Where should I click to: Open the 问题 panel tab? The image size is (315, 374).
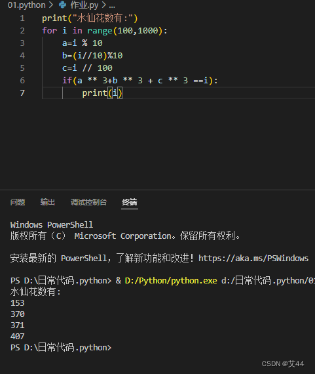18,202
